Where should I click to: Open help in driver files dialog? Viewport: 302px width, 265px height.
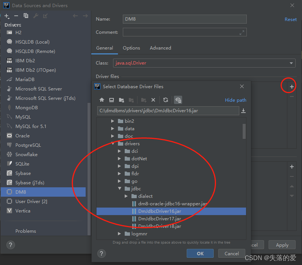[101, 254]
